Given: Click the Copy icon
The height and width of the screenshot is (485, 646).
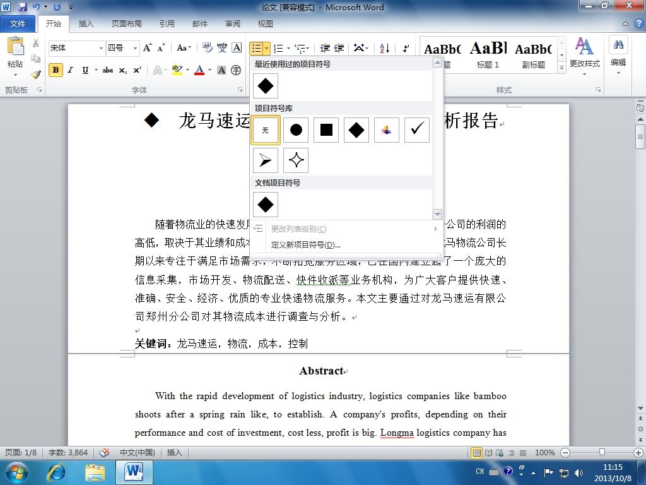Looking at the screenshot, I should coord(36,59).
